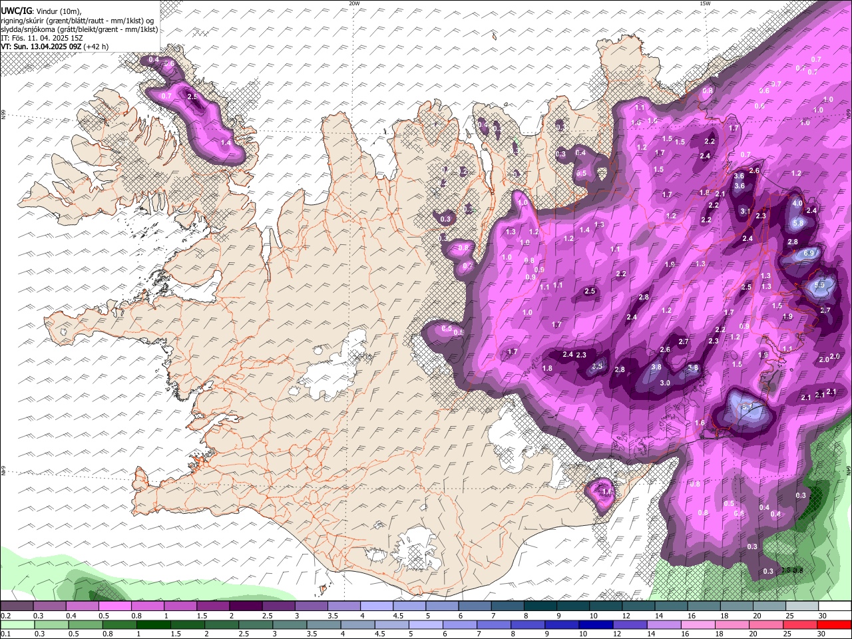The image size is (852, 639).
Task: Click the 'VT: Sun. 13.04.2025 09Z' valid time
Action: pos(41,47)
